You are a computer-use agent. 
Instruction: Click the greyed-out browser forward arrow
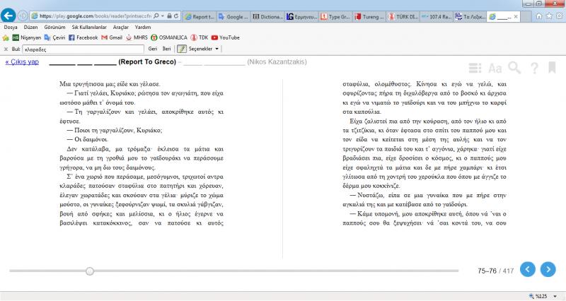coord(23,16)
